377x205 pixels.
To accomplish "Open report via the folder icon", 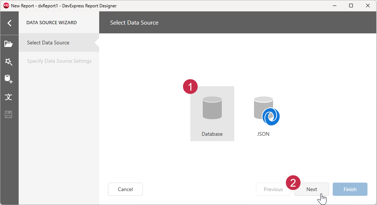I will coord(8,44).
